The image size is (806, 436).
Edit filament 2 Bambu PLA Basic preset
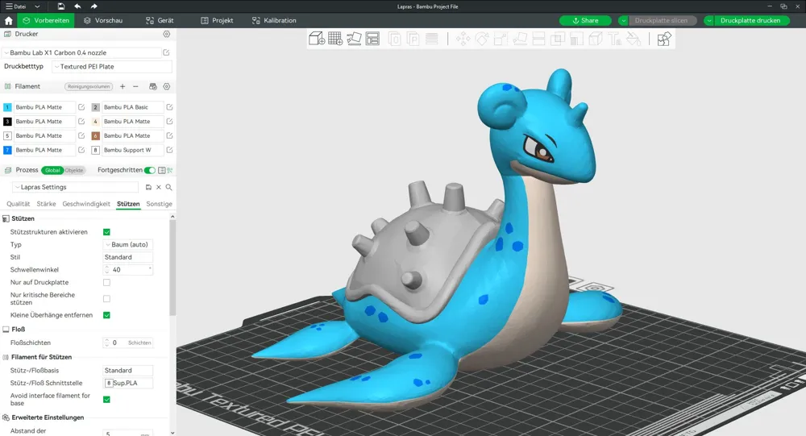(x=169, y=107)
